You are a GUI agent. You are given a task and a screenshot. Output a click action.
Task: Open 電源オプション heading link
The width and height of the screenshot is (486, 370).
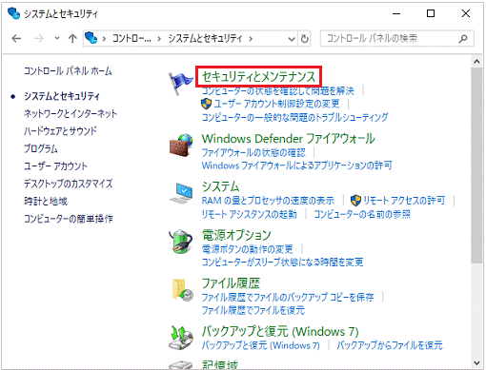(x=236, y=235)
